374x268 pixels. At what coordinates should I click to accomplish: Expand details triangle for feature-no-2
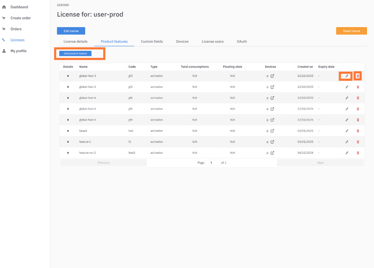(68, 153)
